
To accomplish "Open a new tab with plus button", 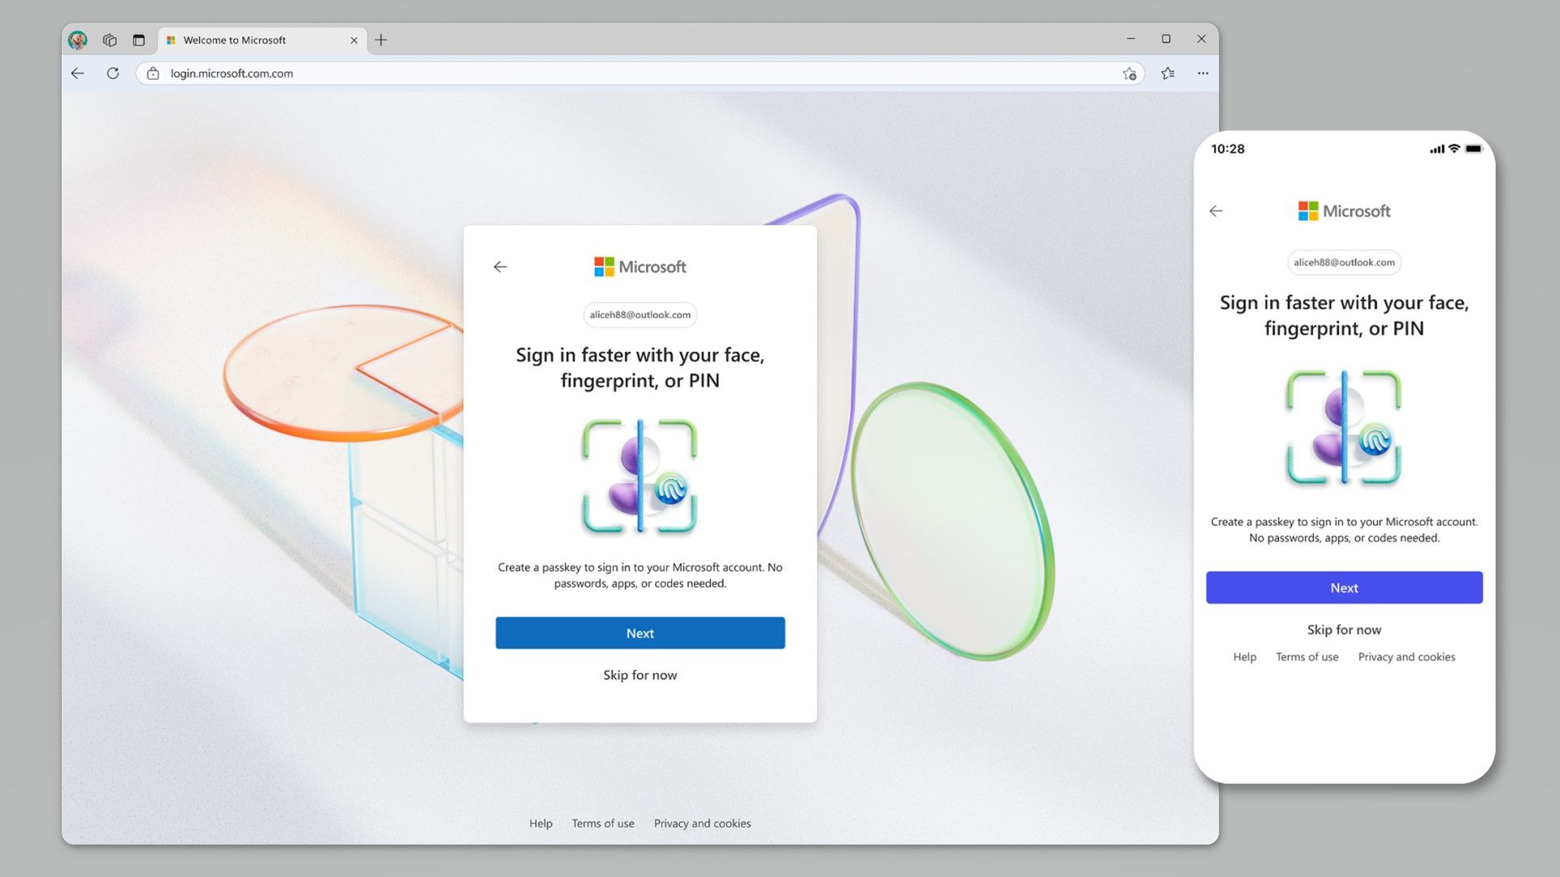I will click(381, 40).
